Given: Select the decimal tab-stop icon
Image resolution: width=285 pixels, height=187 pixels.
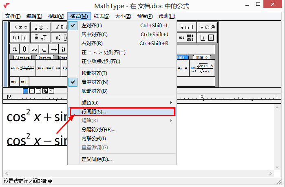Looking at the screenshot, I should click(51, 91).
